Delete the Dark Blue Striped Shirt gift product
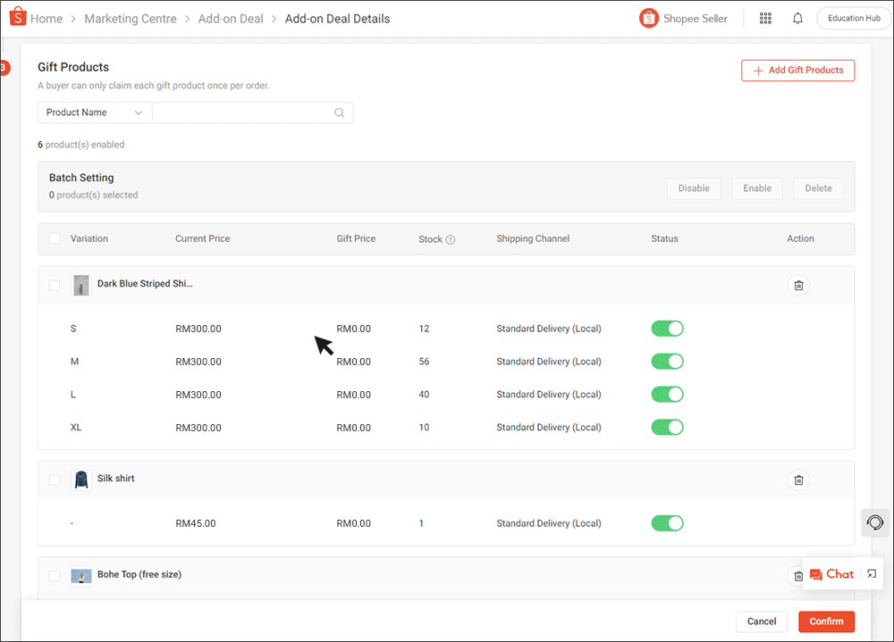Viewport: 894px width, 642px height. pyautogui.click(x=798, y=285)
